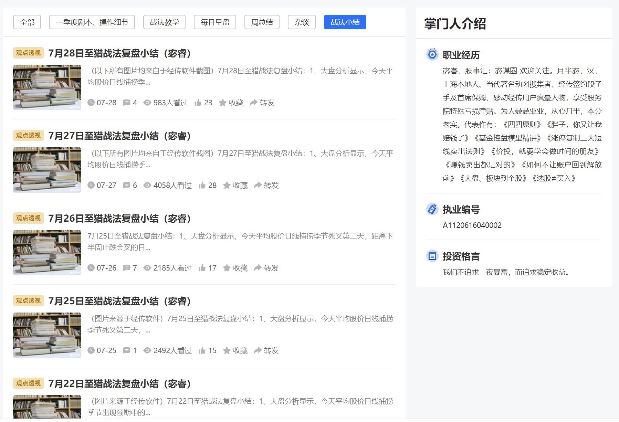Click the eye views icon on 07-28 post
Viewport: 619px width, 422px height.
click(x=147, y=103)
